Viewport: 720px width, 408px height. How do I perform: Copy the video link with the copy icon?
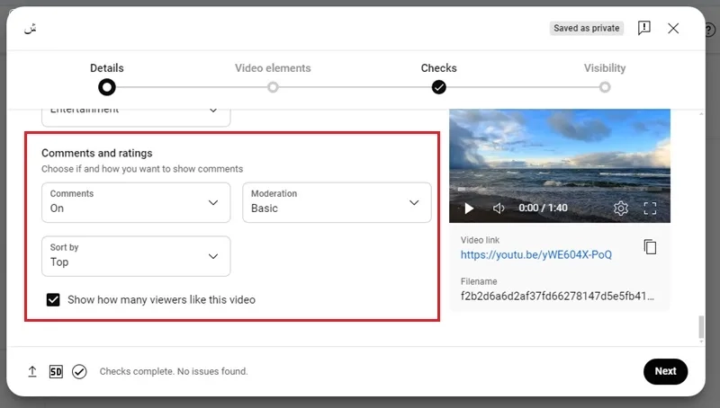click(650, 247)
